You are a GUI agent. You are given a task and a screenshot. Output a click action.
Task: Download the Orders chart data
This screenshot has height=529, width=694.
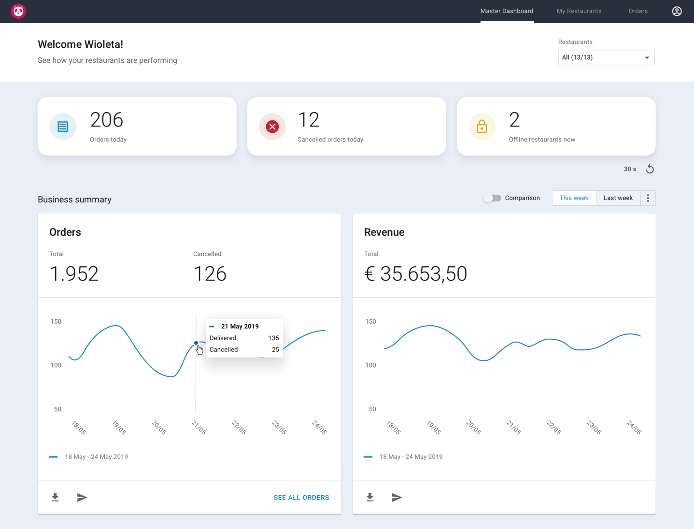pos(55,497)
